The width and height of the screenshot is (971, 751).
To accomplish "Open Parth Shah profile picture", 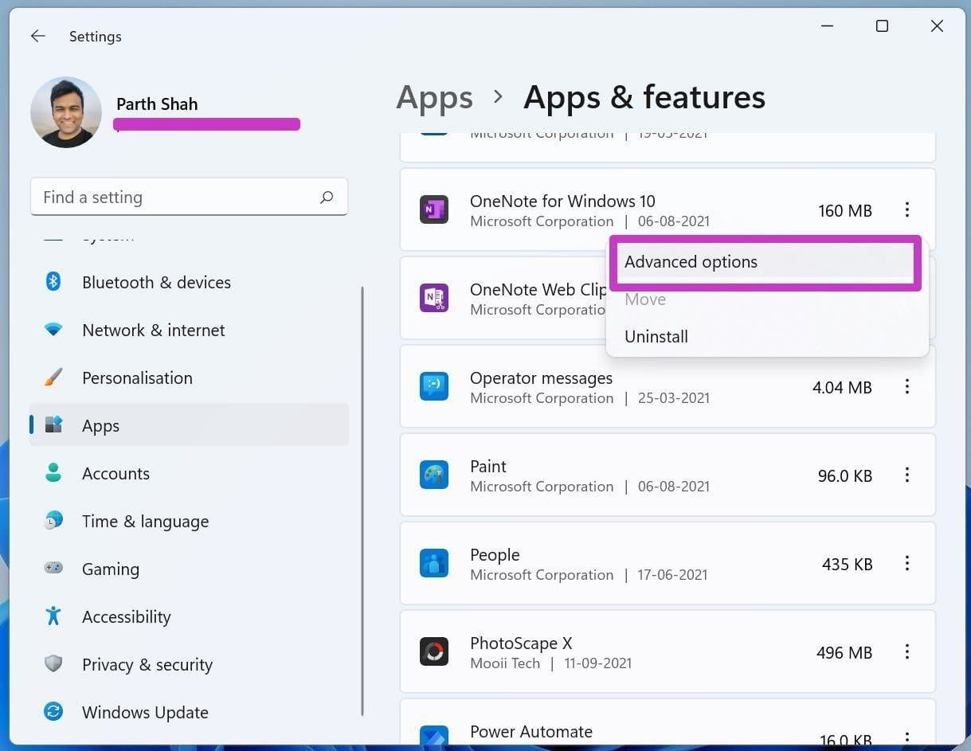I will pos(66,112).
